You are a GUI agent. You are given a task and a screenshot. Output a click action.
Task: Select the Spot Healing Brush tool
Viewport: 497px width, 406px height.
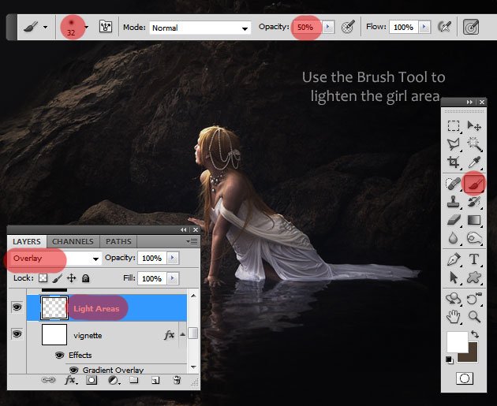454,184
